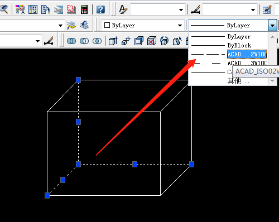Choose 其他... to load other linetypes
The image size is (279, 222).
point(229,81)
